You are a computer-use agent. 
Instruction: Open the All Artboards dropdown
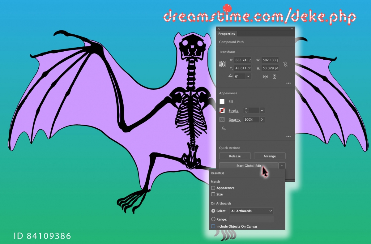(251, 211)
